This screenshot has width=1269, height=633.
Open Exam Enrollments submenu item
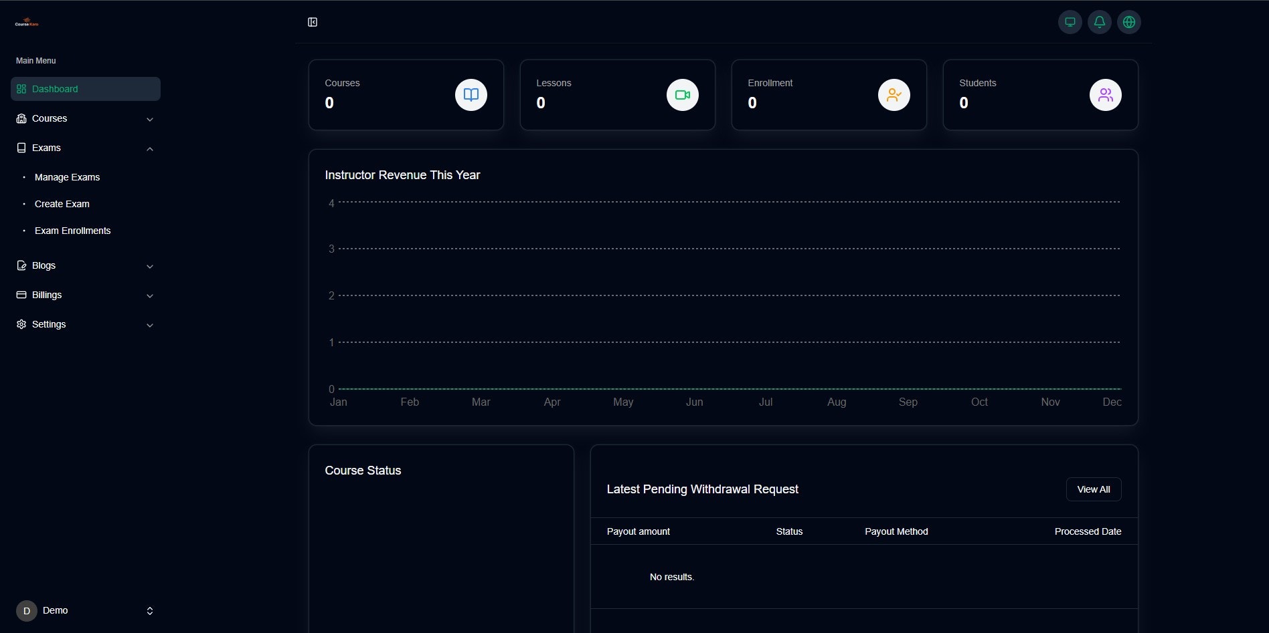click(x=72, y=231)
